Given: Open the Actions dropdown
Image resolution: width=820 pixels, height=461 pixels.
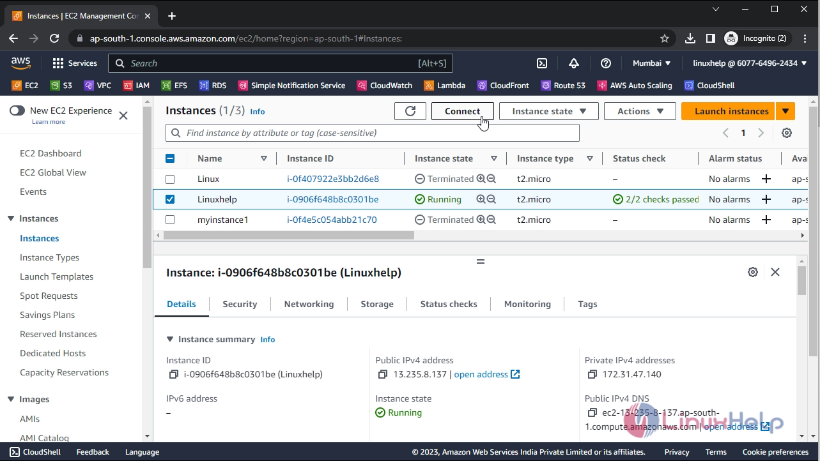Looking at the screenshot, I should [639, 111].
